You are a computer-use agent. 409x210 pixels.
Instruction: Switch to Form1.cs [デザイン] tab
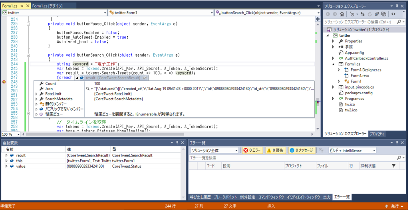48,6
